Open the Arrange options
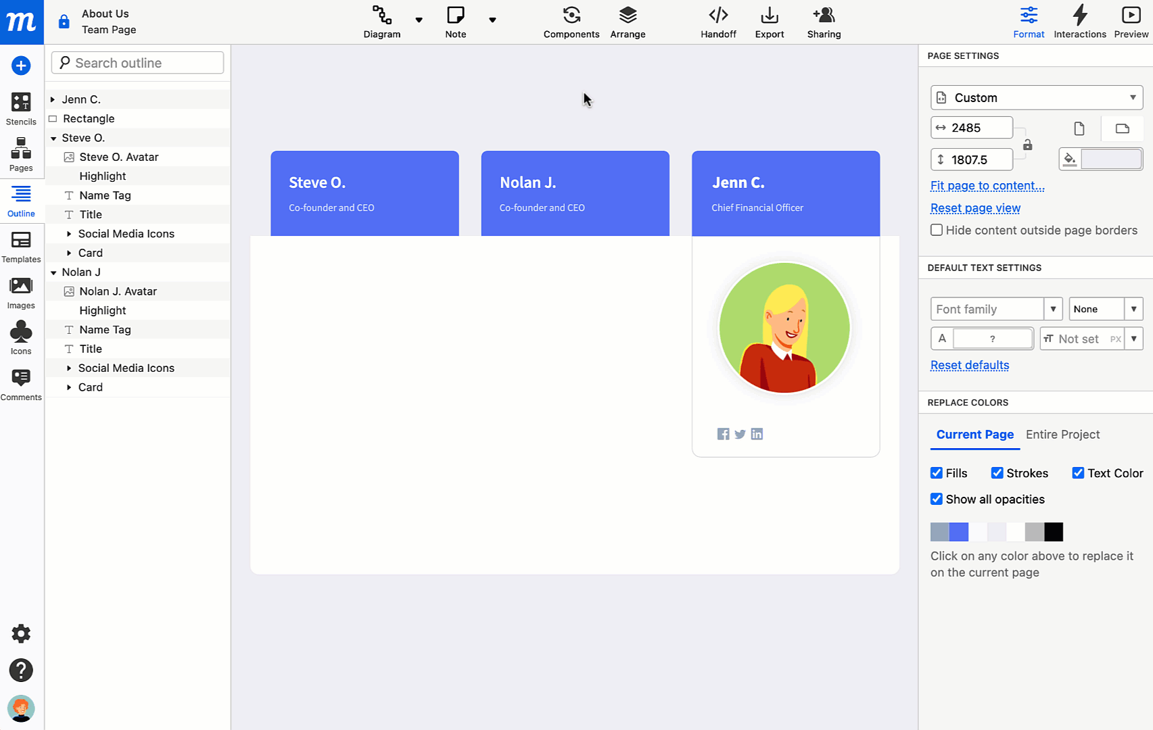 click(x=628, y=20)
